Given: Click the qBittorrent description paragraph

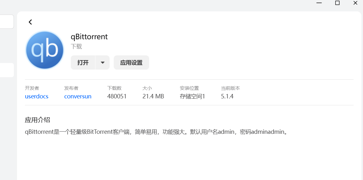Looking at the screenshot, I should [157, 132].
